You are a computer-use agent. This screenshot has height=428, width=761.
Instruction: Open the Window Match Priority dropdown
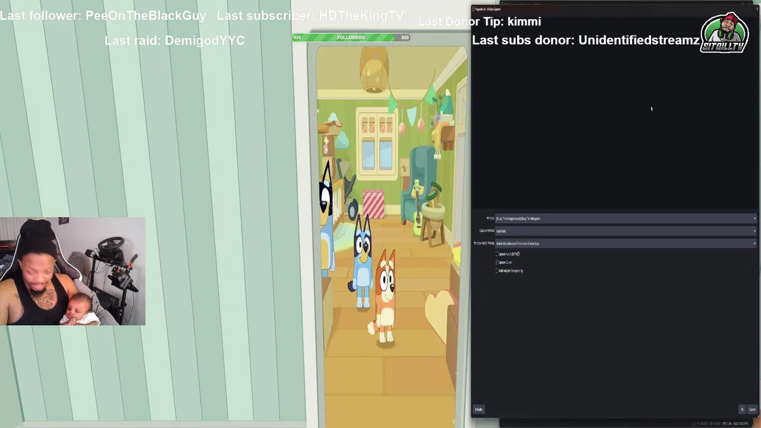(x=625, y=243)
